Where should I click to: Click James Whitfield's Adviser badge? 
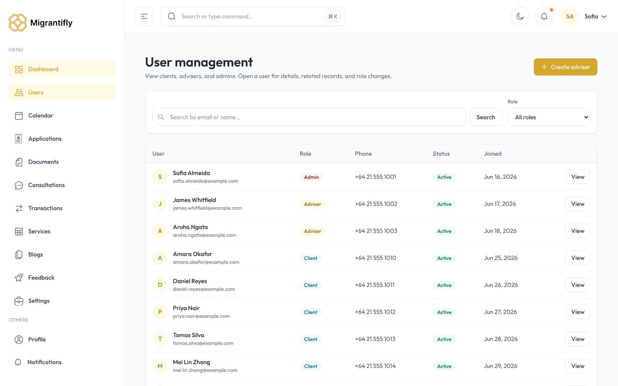(x=312, y=204)
